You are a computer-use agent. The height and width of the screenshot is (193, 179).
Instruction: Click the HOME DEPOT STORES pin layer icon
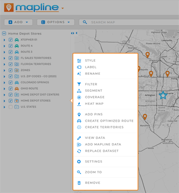[x=17, y=101]
